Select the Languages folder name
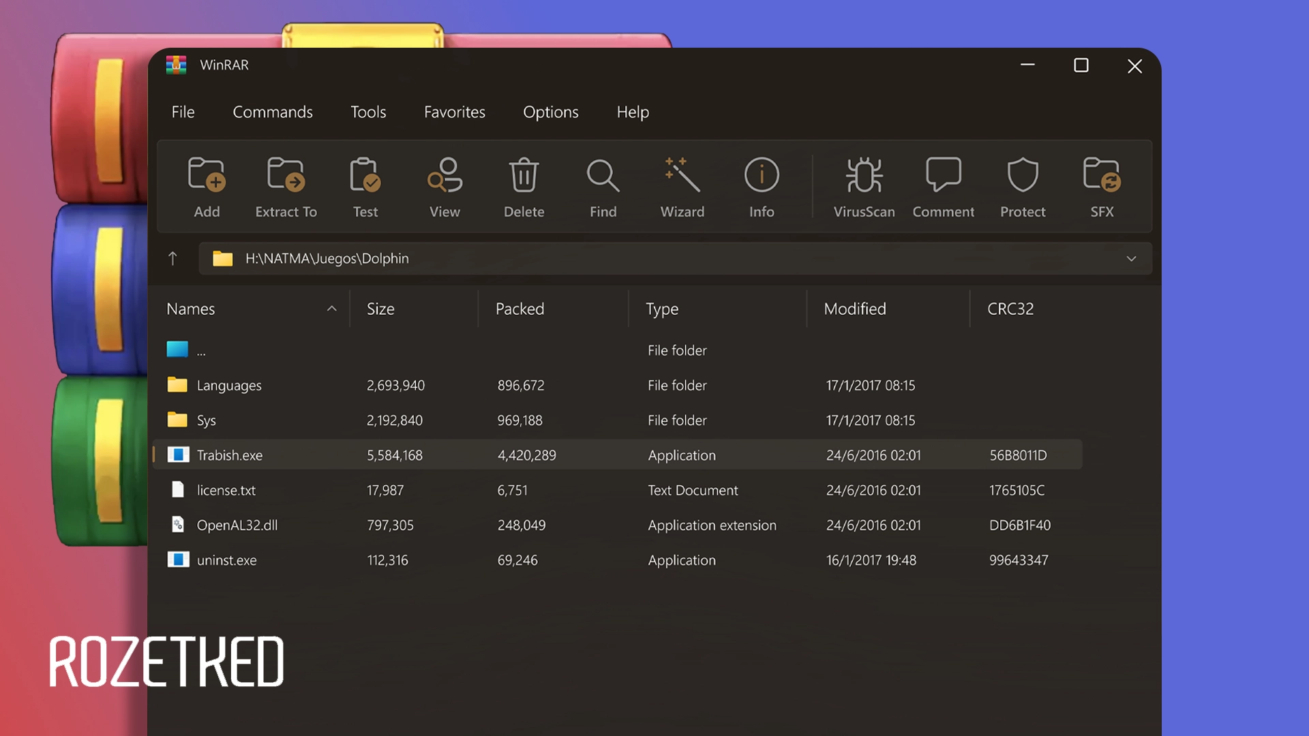Viewport: 1309px width, 736px height. coord(229,385)
